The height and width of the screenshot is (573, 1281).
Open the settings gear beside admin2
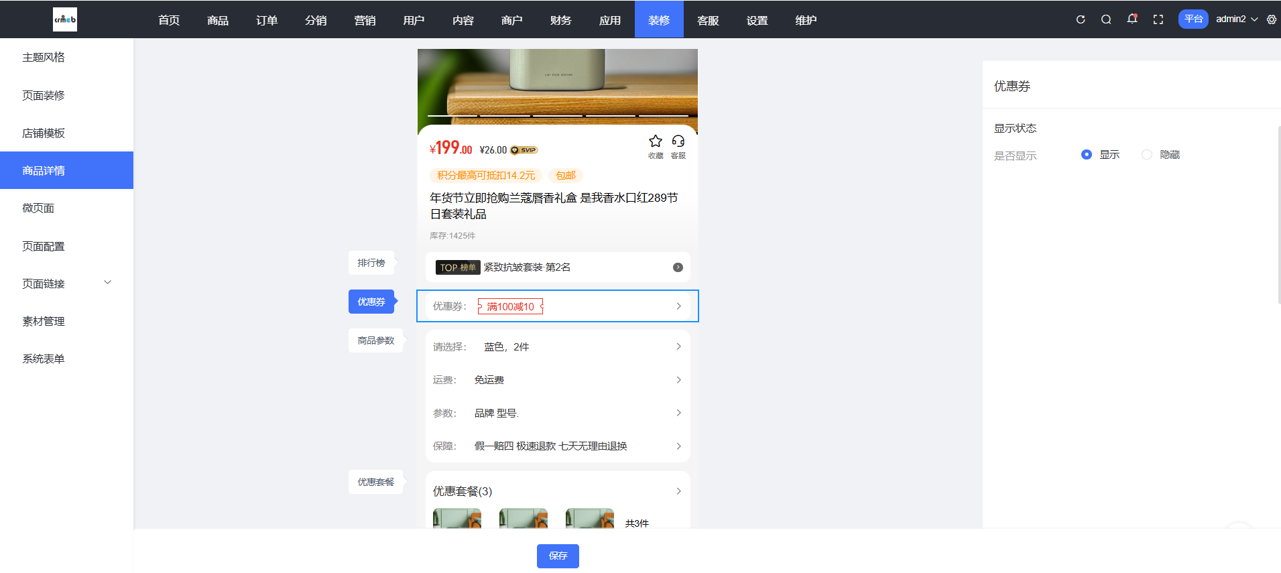coord(1272,19)
